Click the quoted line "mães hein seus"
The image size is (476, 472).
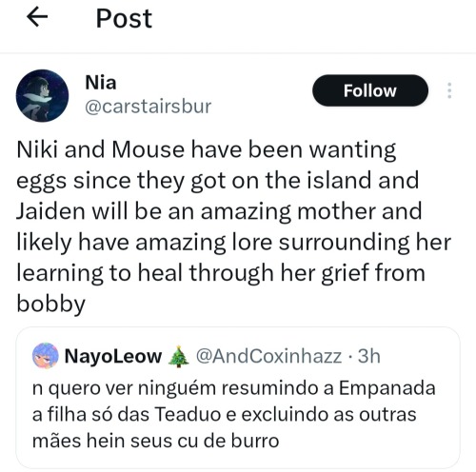tap(155, 441)
